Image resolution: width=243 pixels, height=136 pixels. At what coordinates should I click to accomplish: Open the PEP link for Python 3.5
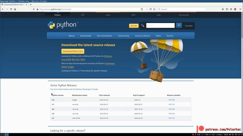pyautogui.click(x=172, y=114)
